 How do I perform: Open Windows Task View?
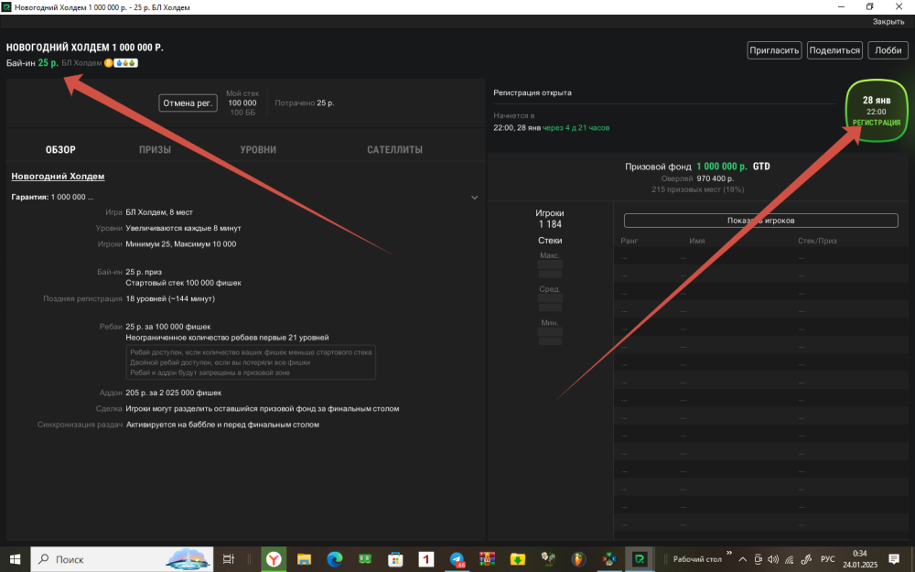point(230,558)
